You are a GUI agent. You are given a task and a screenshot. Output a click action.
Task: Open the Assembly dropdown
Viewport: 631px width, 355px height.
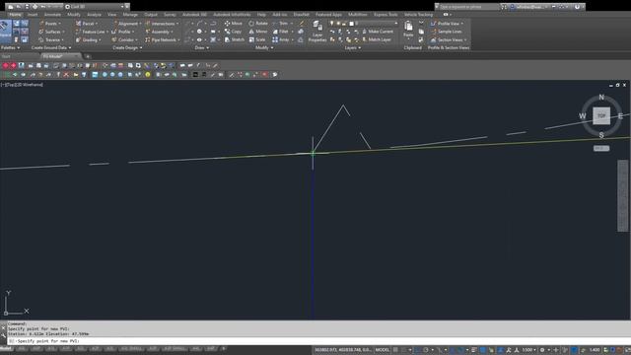click(x=159, y=32)
